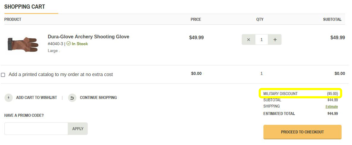The height and width of the screenshot is (145, 352).
Task: Enable the printed catalog checkbox
Action: tap(3, 75)
